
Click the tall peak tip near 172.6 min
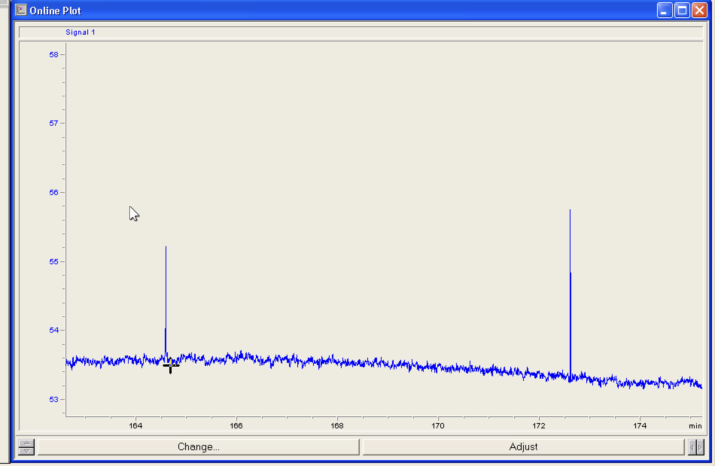pyautogui.click(x=570, y=210)
